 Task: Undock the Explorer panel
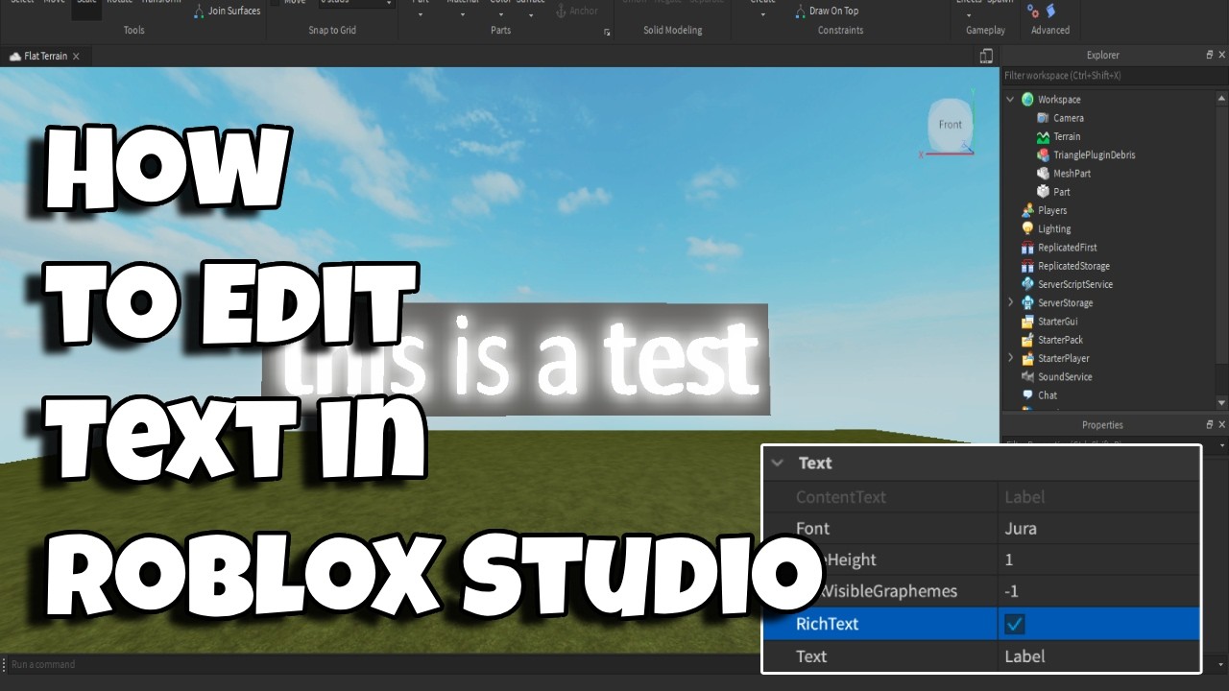click(1210, 56)
